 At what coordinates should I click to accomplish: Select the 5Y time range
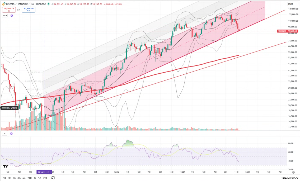[40, 178]
